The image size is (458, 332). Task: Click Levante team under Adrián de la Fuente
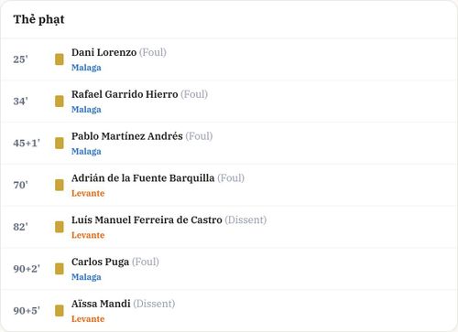coord(88,193)
